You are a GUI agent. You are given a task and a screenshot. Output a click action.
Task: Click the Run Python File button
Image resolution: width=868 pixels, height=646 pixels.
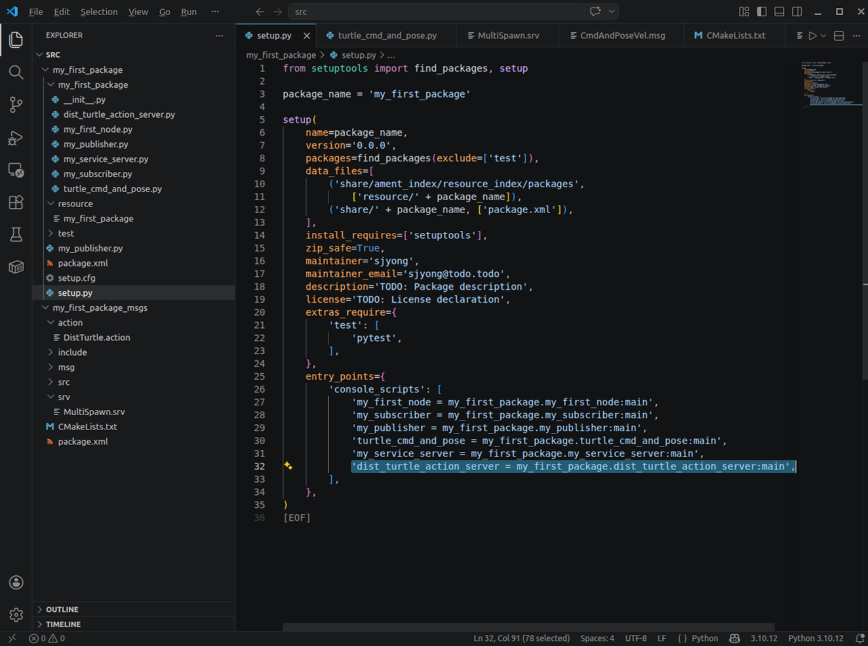pos(812,35)
